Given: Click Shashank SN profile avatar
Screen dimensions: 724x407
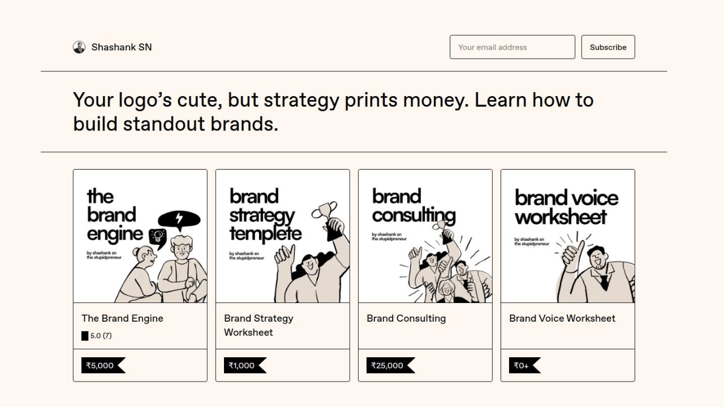Looking at the screenshot, I should [x=79, y=47].
